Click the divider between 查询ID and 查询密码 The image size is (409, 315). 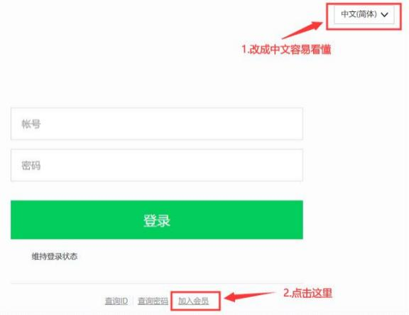click(x=133, y=301)
